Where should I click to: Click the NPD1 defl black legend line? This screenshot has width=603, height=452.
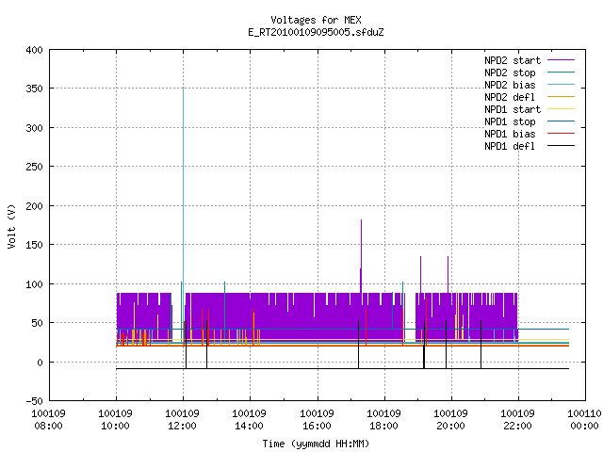click(561, 146)
